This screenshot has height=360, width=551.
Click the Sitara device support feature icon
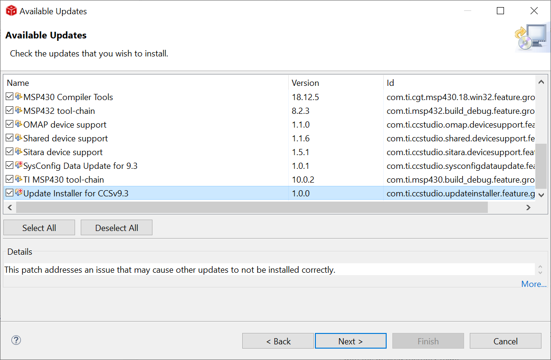click(19, 152)
